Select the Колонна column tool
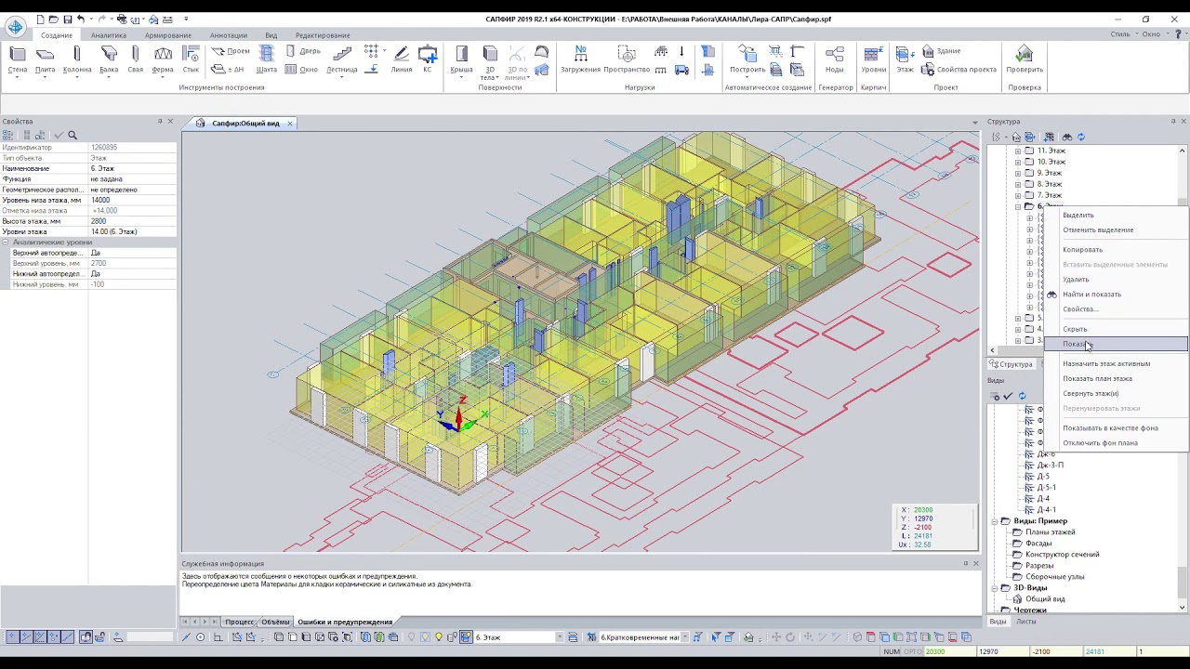1190x669 pixels. [x=77, y=59]
